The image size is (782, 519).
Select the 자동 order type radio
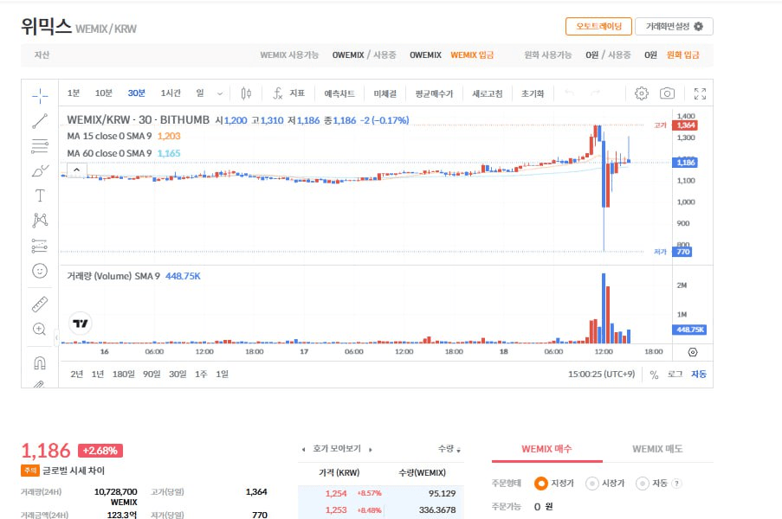643,484
